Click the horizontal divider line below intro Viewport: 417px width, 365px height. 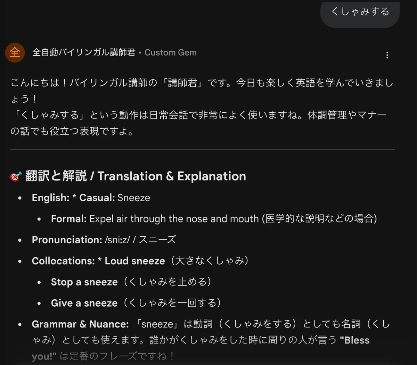pos(202,150)
